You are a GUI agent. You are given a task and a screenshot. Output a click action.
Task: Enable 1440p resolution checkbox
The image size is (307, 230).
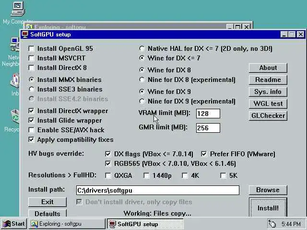[x=146, y=175]
